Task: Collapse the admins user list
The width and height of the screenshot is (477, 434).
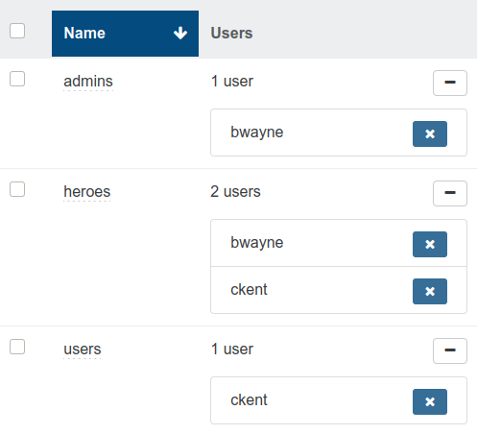Action: pyautogui.click(x=450, y=83)
